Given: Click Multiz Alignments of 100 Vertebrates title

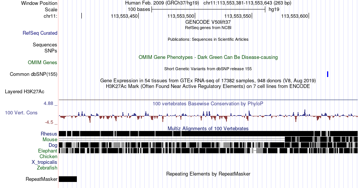Looking at the screenshot, I should click(x=208, y=128).
